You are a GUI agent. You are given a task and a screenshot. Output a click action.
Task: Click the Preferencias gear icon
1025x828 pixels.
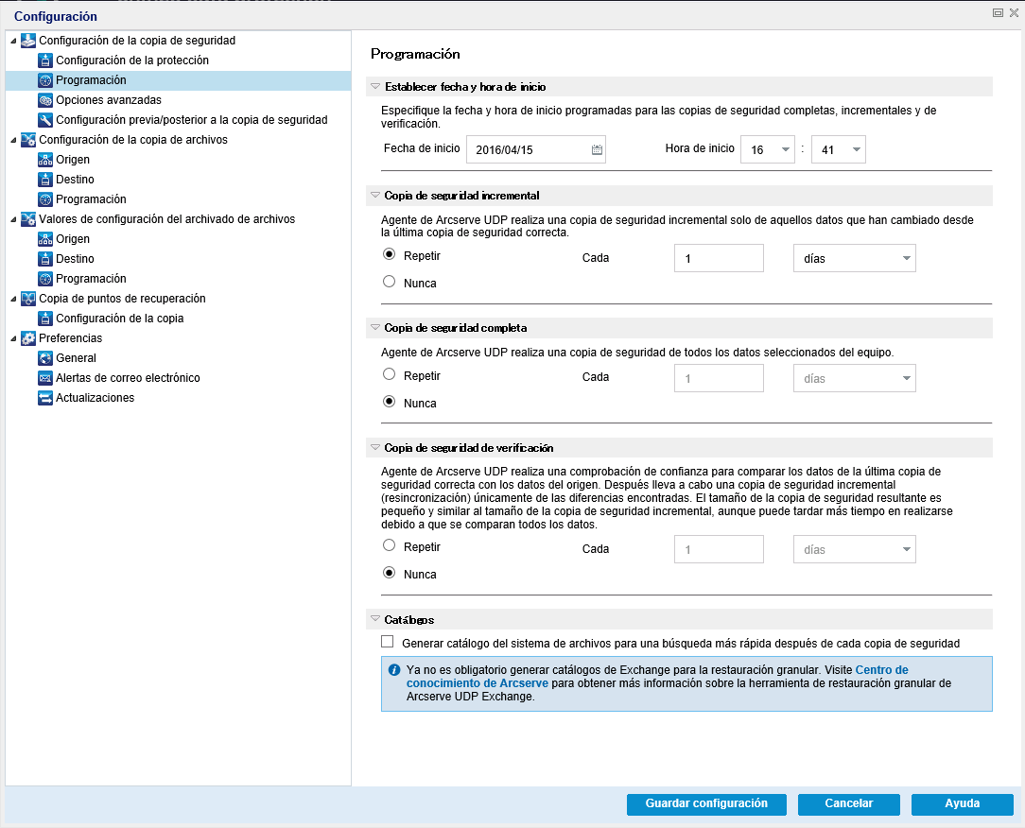28,338
